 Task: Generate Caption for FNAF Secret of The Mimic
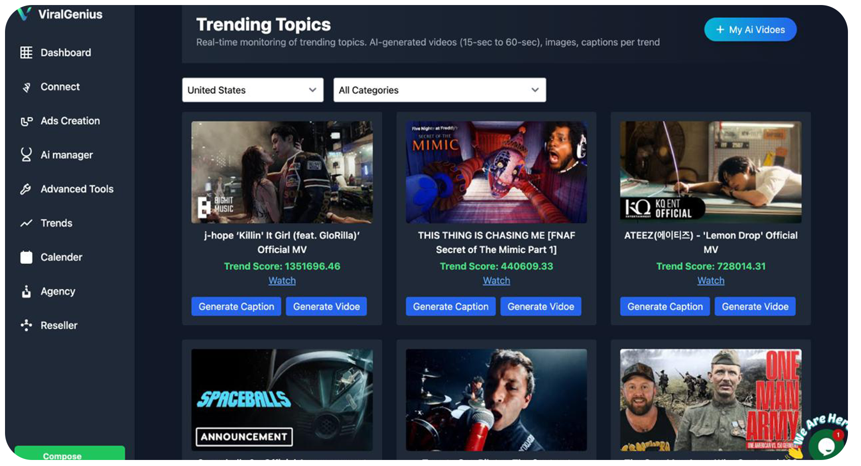[x=450, y=306]
